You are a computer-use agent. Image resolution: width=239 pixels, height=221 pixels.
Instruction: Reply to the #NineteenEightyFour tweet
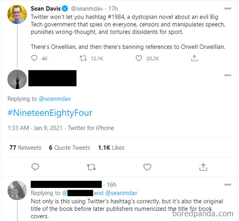point(35,167)
